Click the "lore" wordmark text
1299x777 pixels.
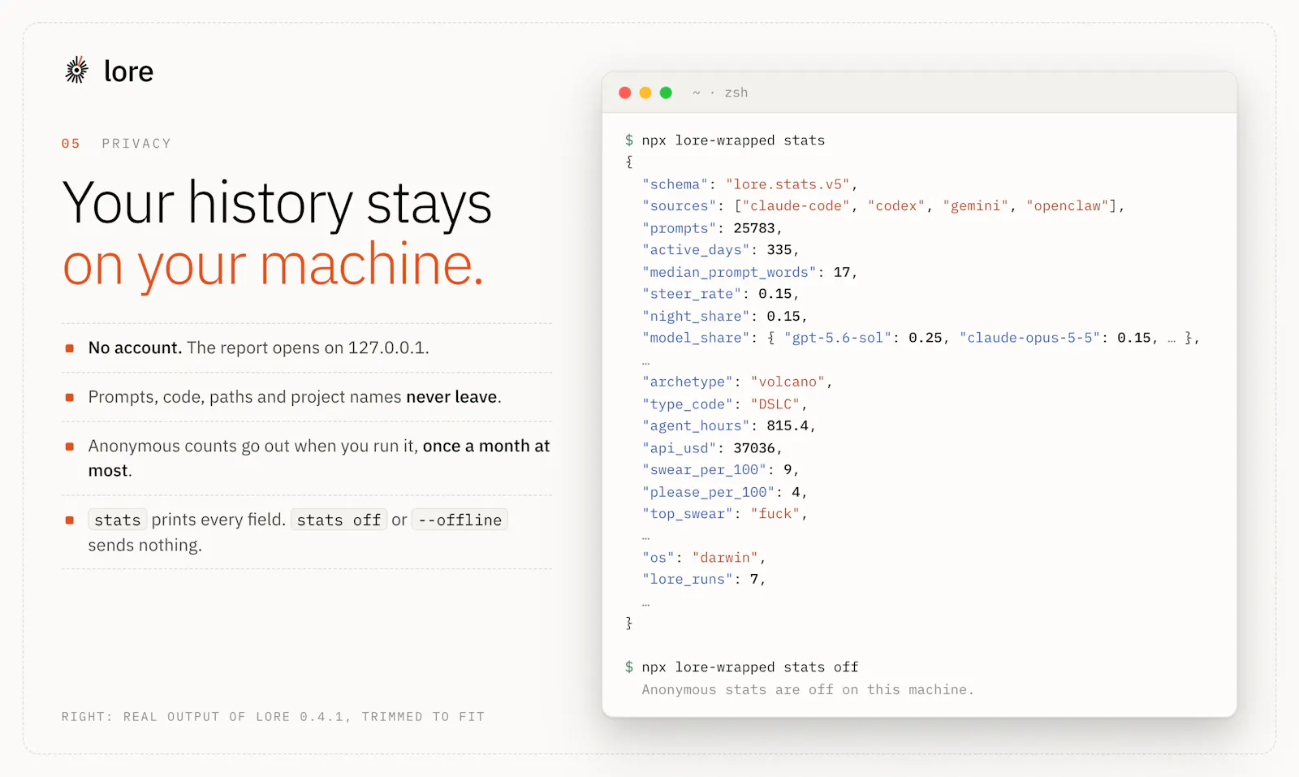point(128,71)
